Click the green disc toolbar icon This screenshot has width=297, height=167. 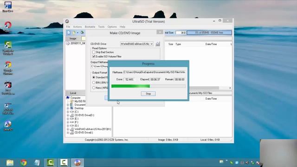(82, 32)
